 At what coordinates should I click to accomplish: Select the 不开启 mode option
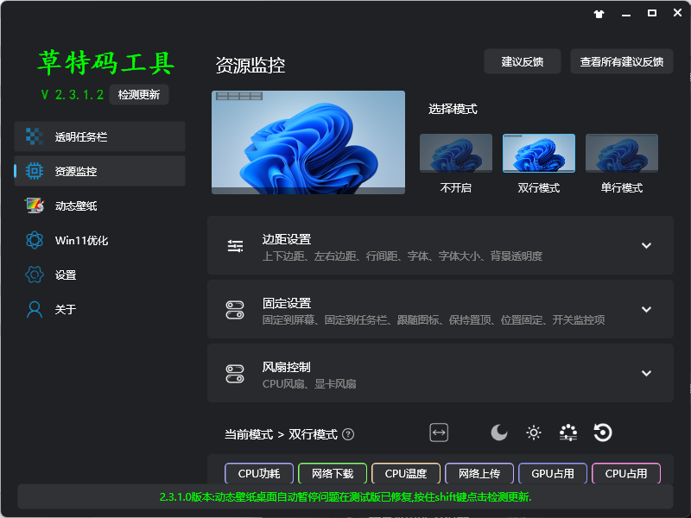[456, 154]
